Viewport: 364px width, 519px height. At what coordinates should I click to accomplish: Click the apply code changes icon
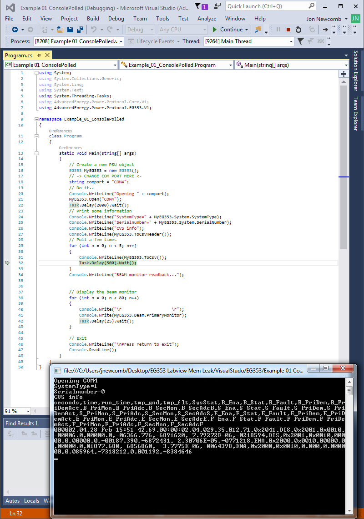pos(312,30)
